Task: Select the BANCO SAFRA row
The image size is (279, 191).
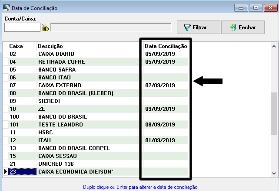Action: pos(57,69)
